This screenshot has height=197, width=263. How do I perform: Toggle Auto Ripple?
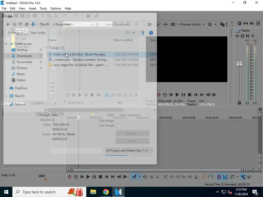[232, 177]
